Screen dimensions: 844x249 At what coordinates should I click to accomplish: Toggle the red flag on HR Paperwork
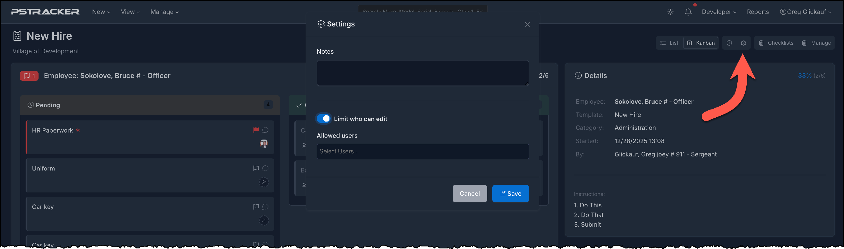point(256,130)
